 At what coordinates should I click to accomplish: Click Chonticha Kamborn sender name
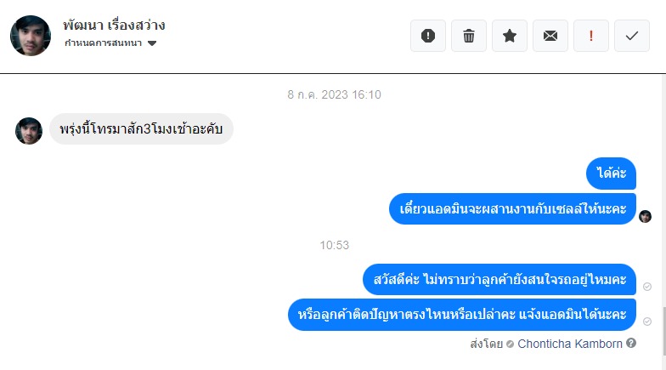click(569, 344)
